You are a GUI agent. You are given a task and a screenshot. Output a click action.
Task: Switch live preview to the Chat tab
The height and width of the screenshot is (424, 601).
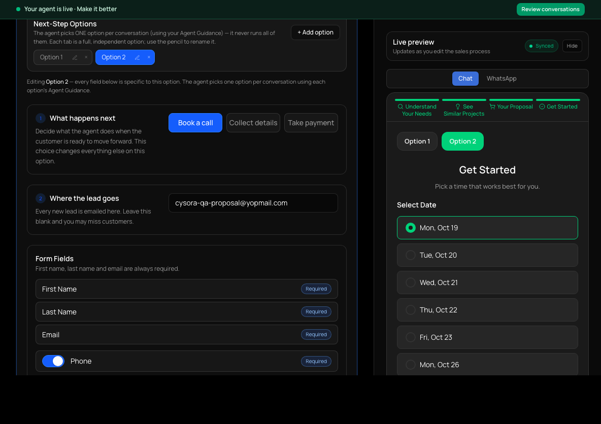pos(465,79)
